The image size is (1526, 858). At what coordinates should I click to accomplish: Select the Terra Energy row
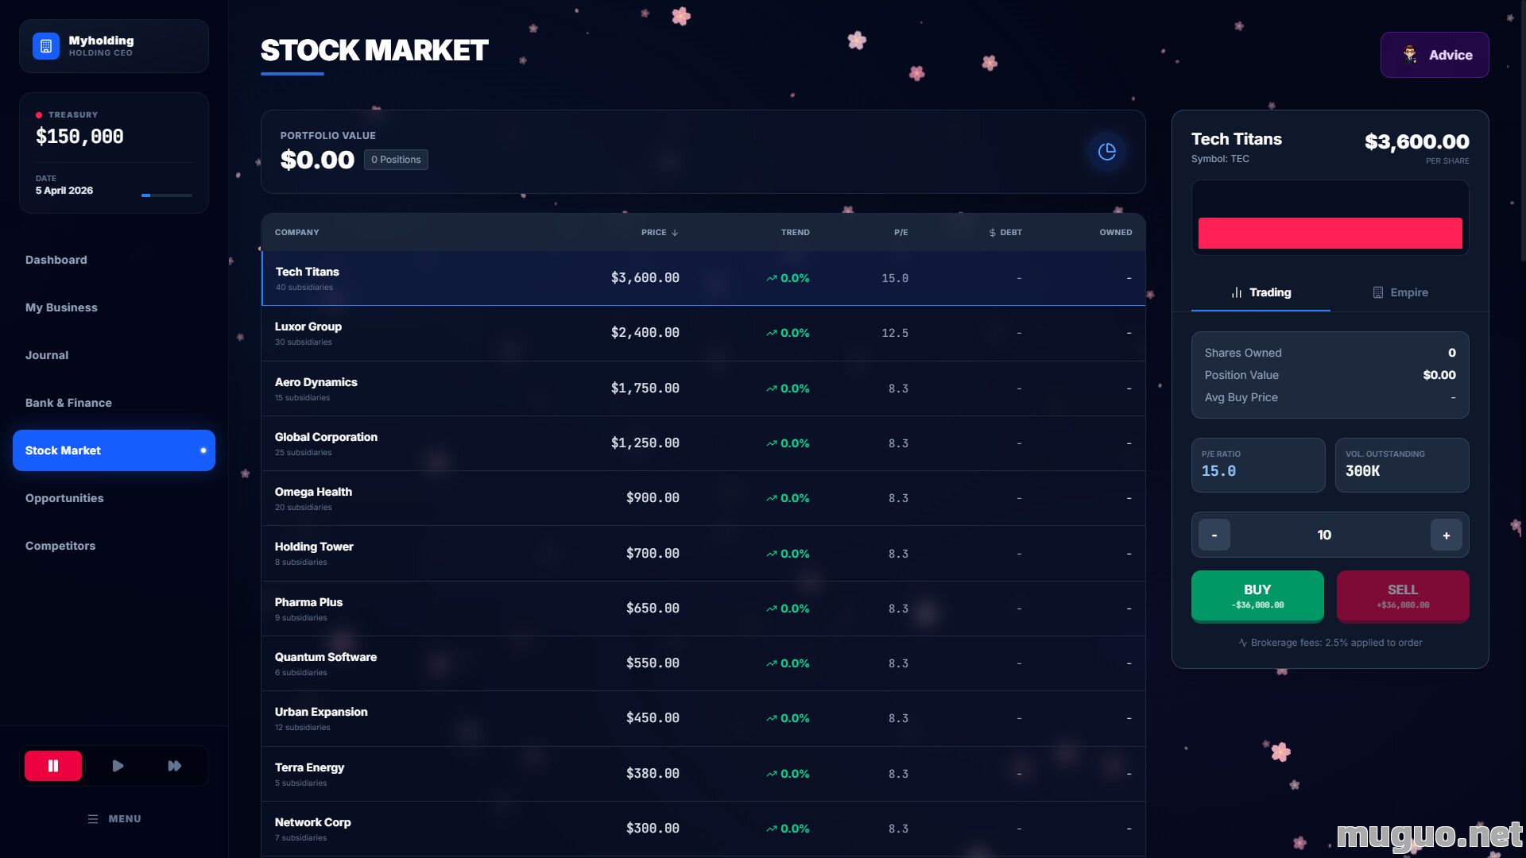pyautogui.click(x=703, y=774)
